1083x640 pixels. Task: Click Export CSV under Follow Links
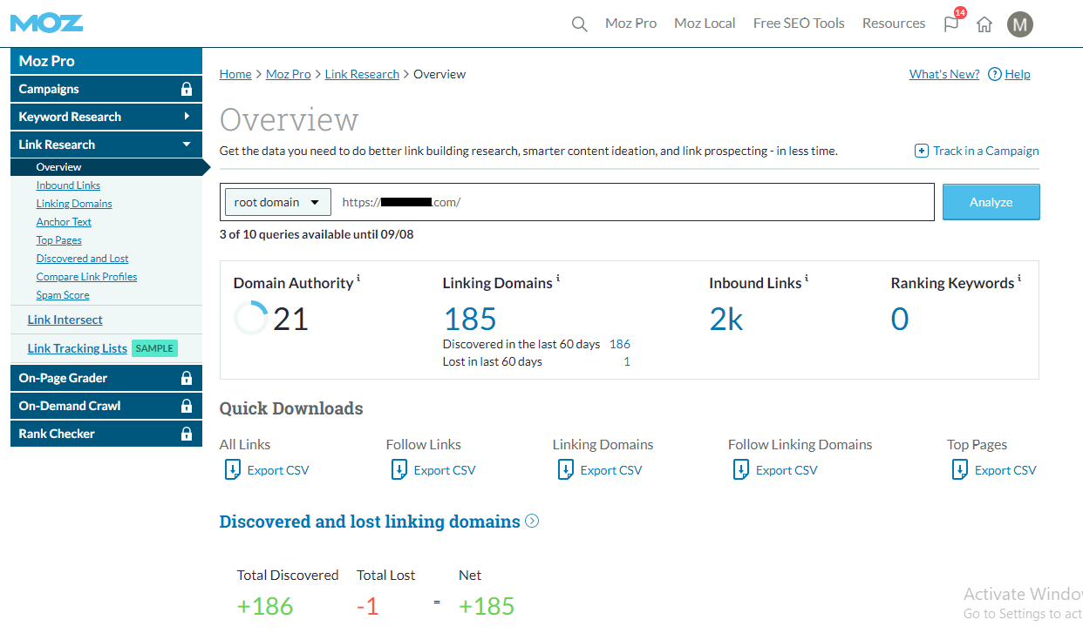[x=445, y=470]
